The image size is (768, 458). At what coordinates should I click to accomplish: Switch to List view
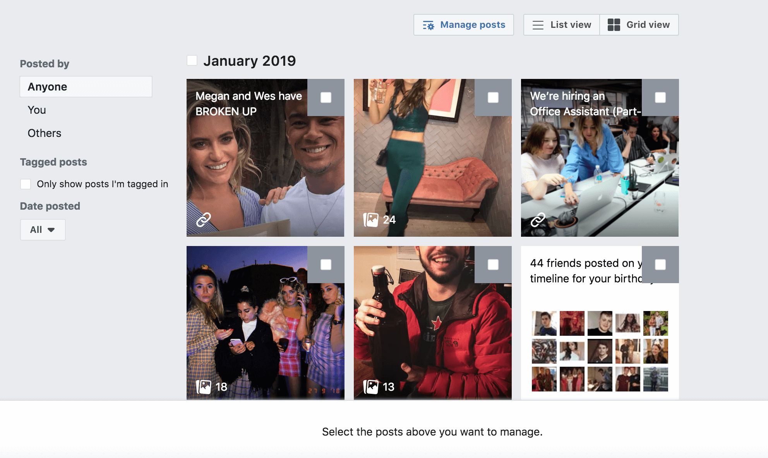pyautogui.click(x=562, y=25)
